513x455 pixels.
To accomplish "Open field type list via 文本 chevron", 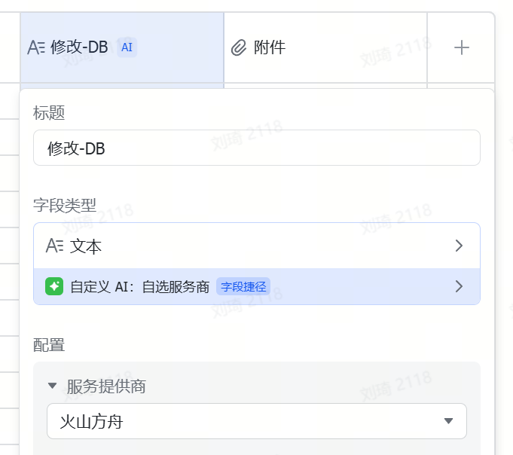I will [459, 246].
